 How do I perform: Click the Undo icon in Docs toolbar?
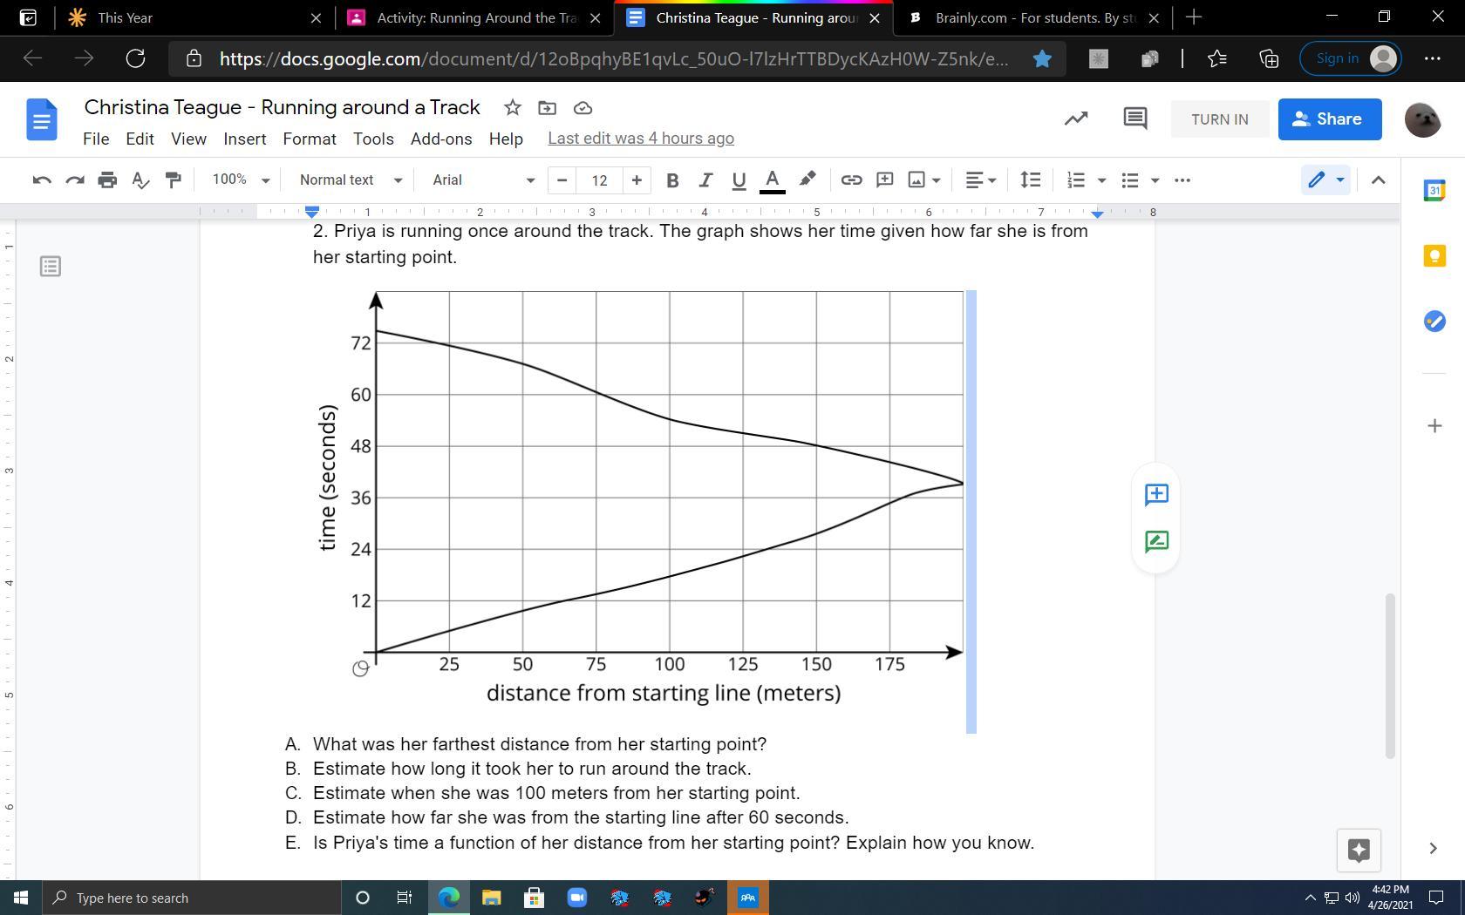coord(41,180)
